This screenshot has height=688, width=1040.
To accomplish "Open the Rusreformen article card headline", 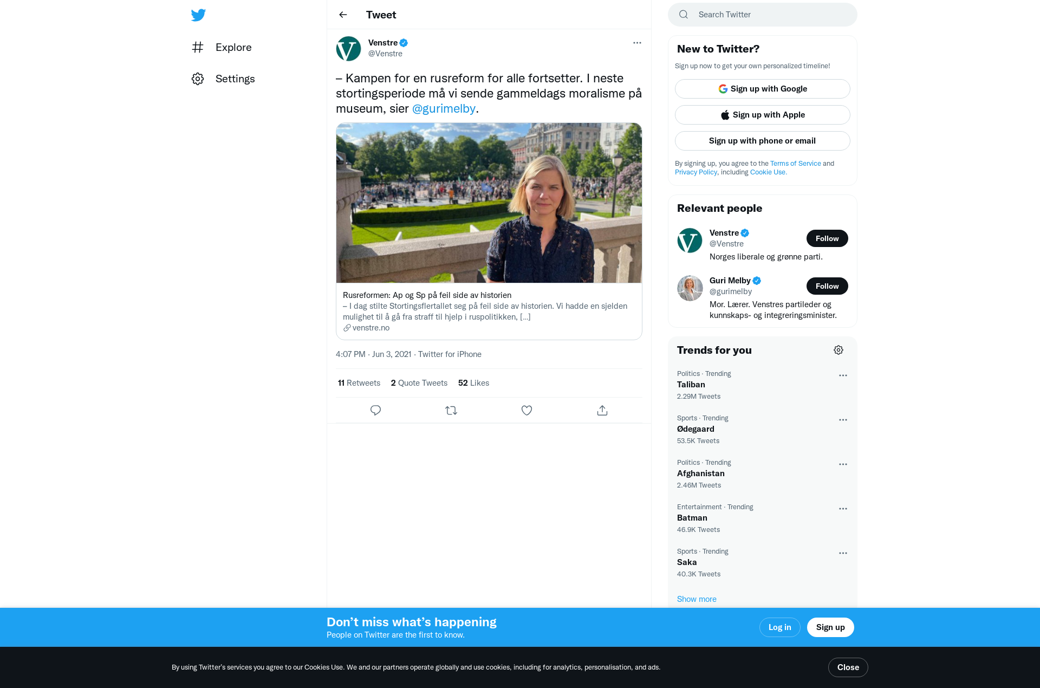I will pos(427,295).
